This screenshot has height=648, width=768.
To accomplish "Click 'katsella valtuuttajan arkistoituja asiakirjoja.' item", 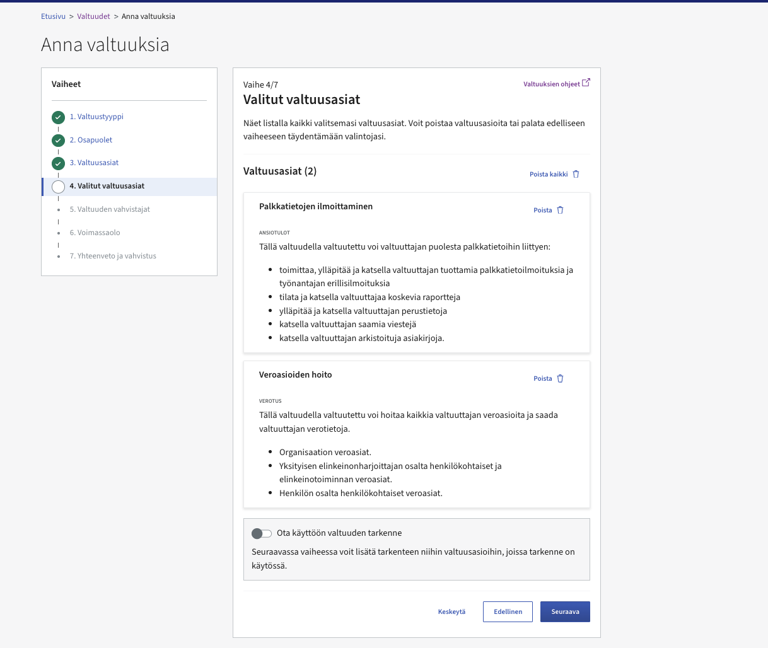I will (362, 338).
